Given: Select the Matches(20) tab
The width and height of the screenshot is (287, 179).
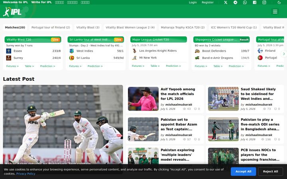Looking at the screenshot, I should [15, 27].
